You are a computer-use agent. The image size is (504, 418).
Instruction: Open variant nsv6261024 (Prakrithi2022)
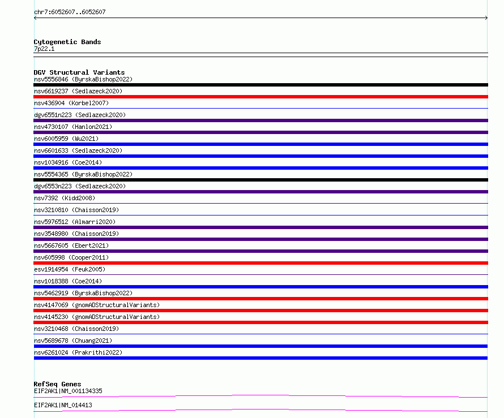tap(78, 352)
